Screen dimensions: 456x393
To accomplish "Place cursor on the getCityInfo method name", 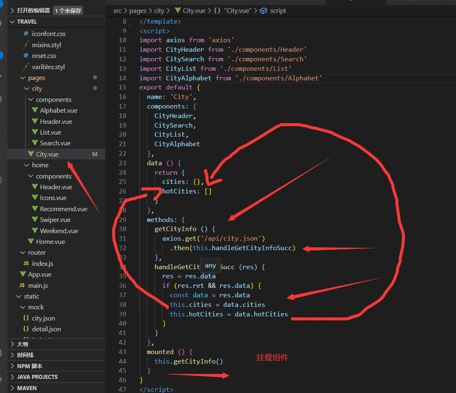I will point(175,229).
